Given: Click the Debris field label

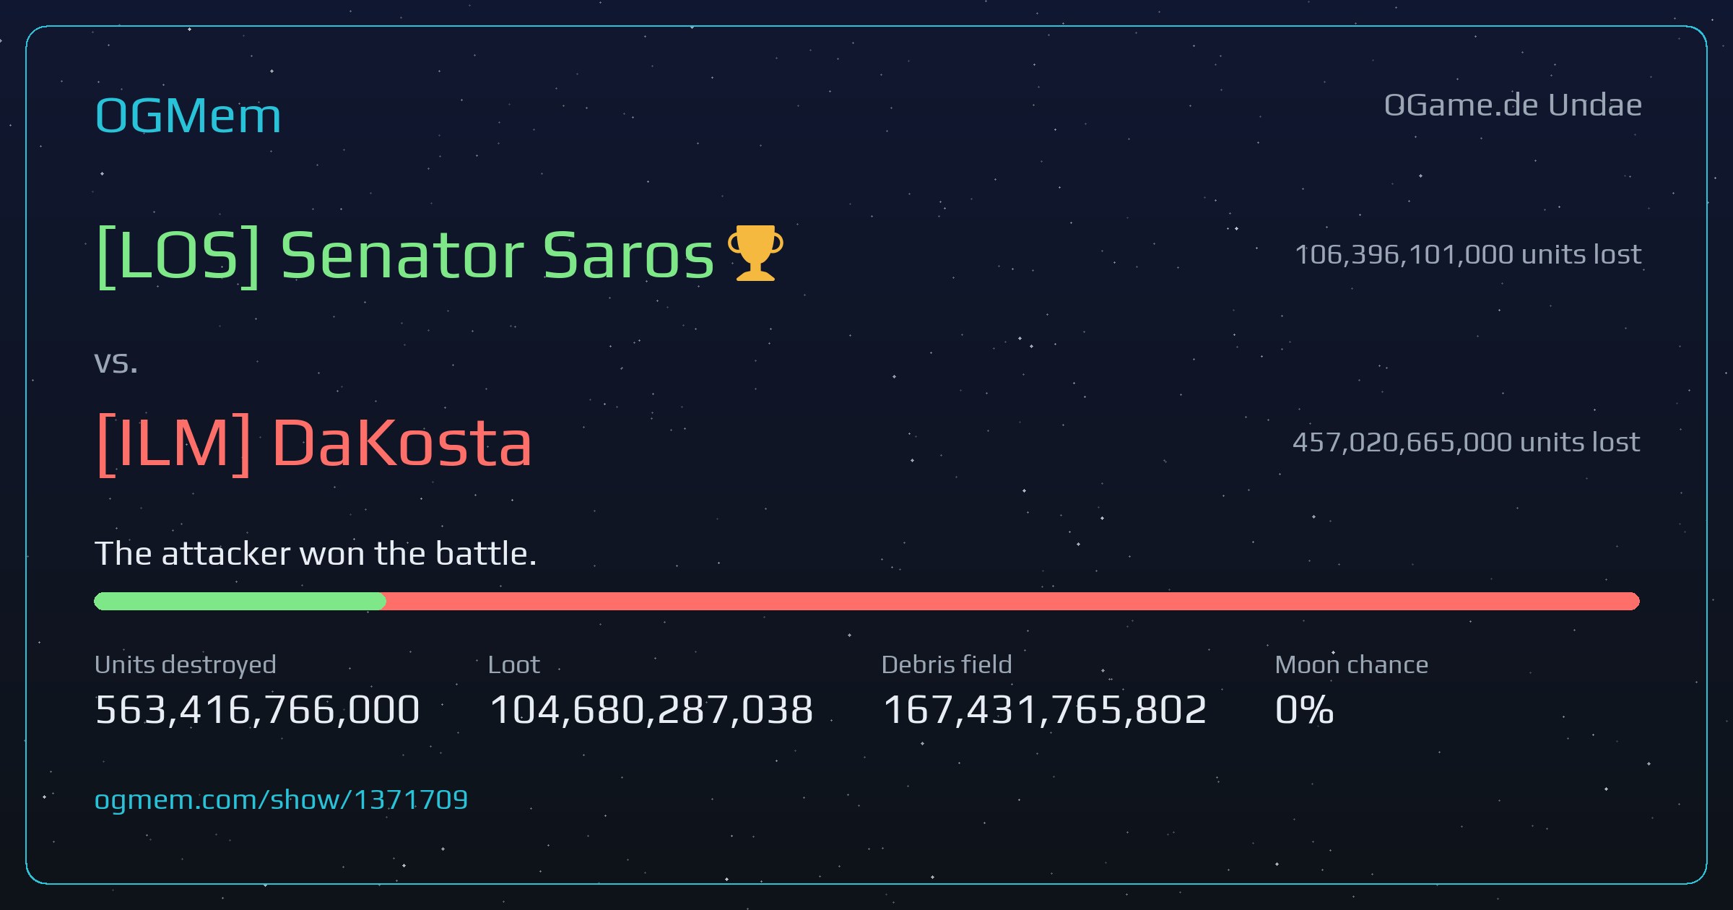Looking at the screenshot, I should pyautogui.click(x=947, y=664).
